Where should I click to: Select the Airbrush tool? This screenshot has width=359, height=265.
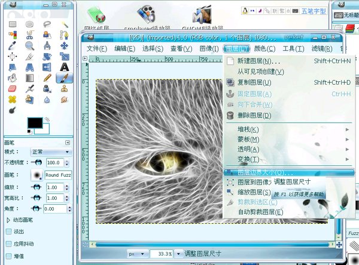point(29,89)
